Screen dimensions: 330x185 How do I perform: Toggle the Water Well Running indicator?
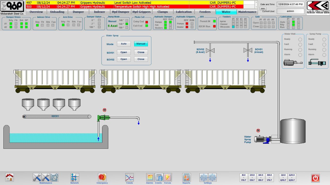coord(300,50)
